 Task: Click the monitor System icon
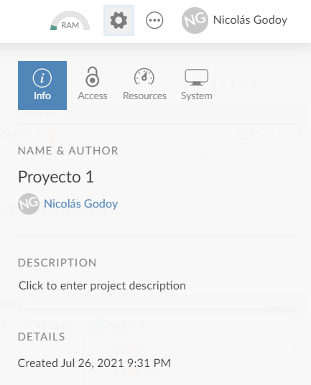click(x=197, y=78)
